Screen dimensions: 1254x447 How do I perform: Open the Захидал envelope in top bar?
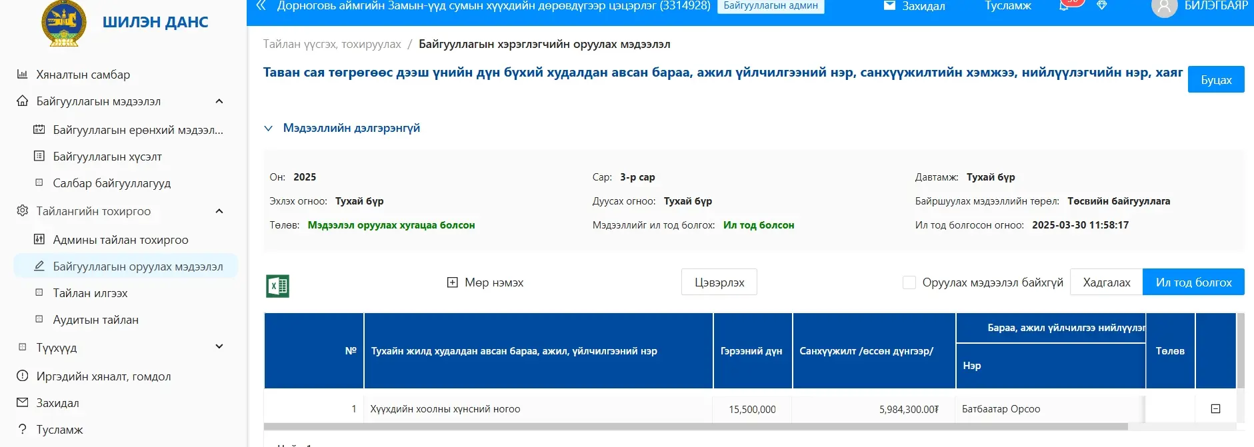pyautogui.click(x=914, y=6)
